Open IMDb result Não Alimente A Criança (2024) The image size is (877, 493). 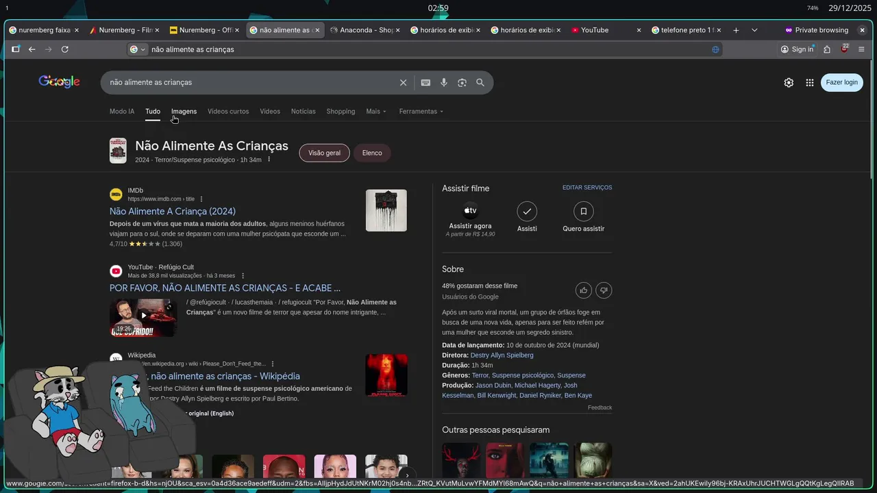pyautogui.click(x=173, y=212)
